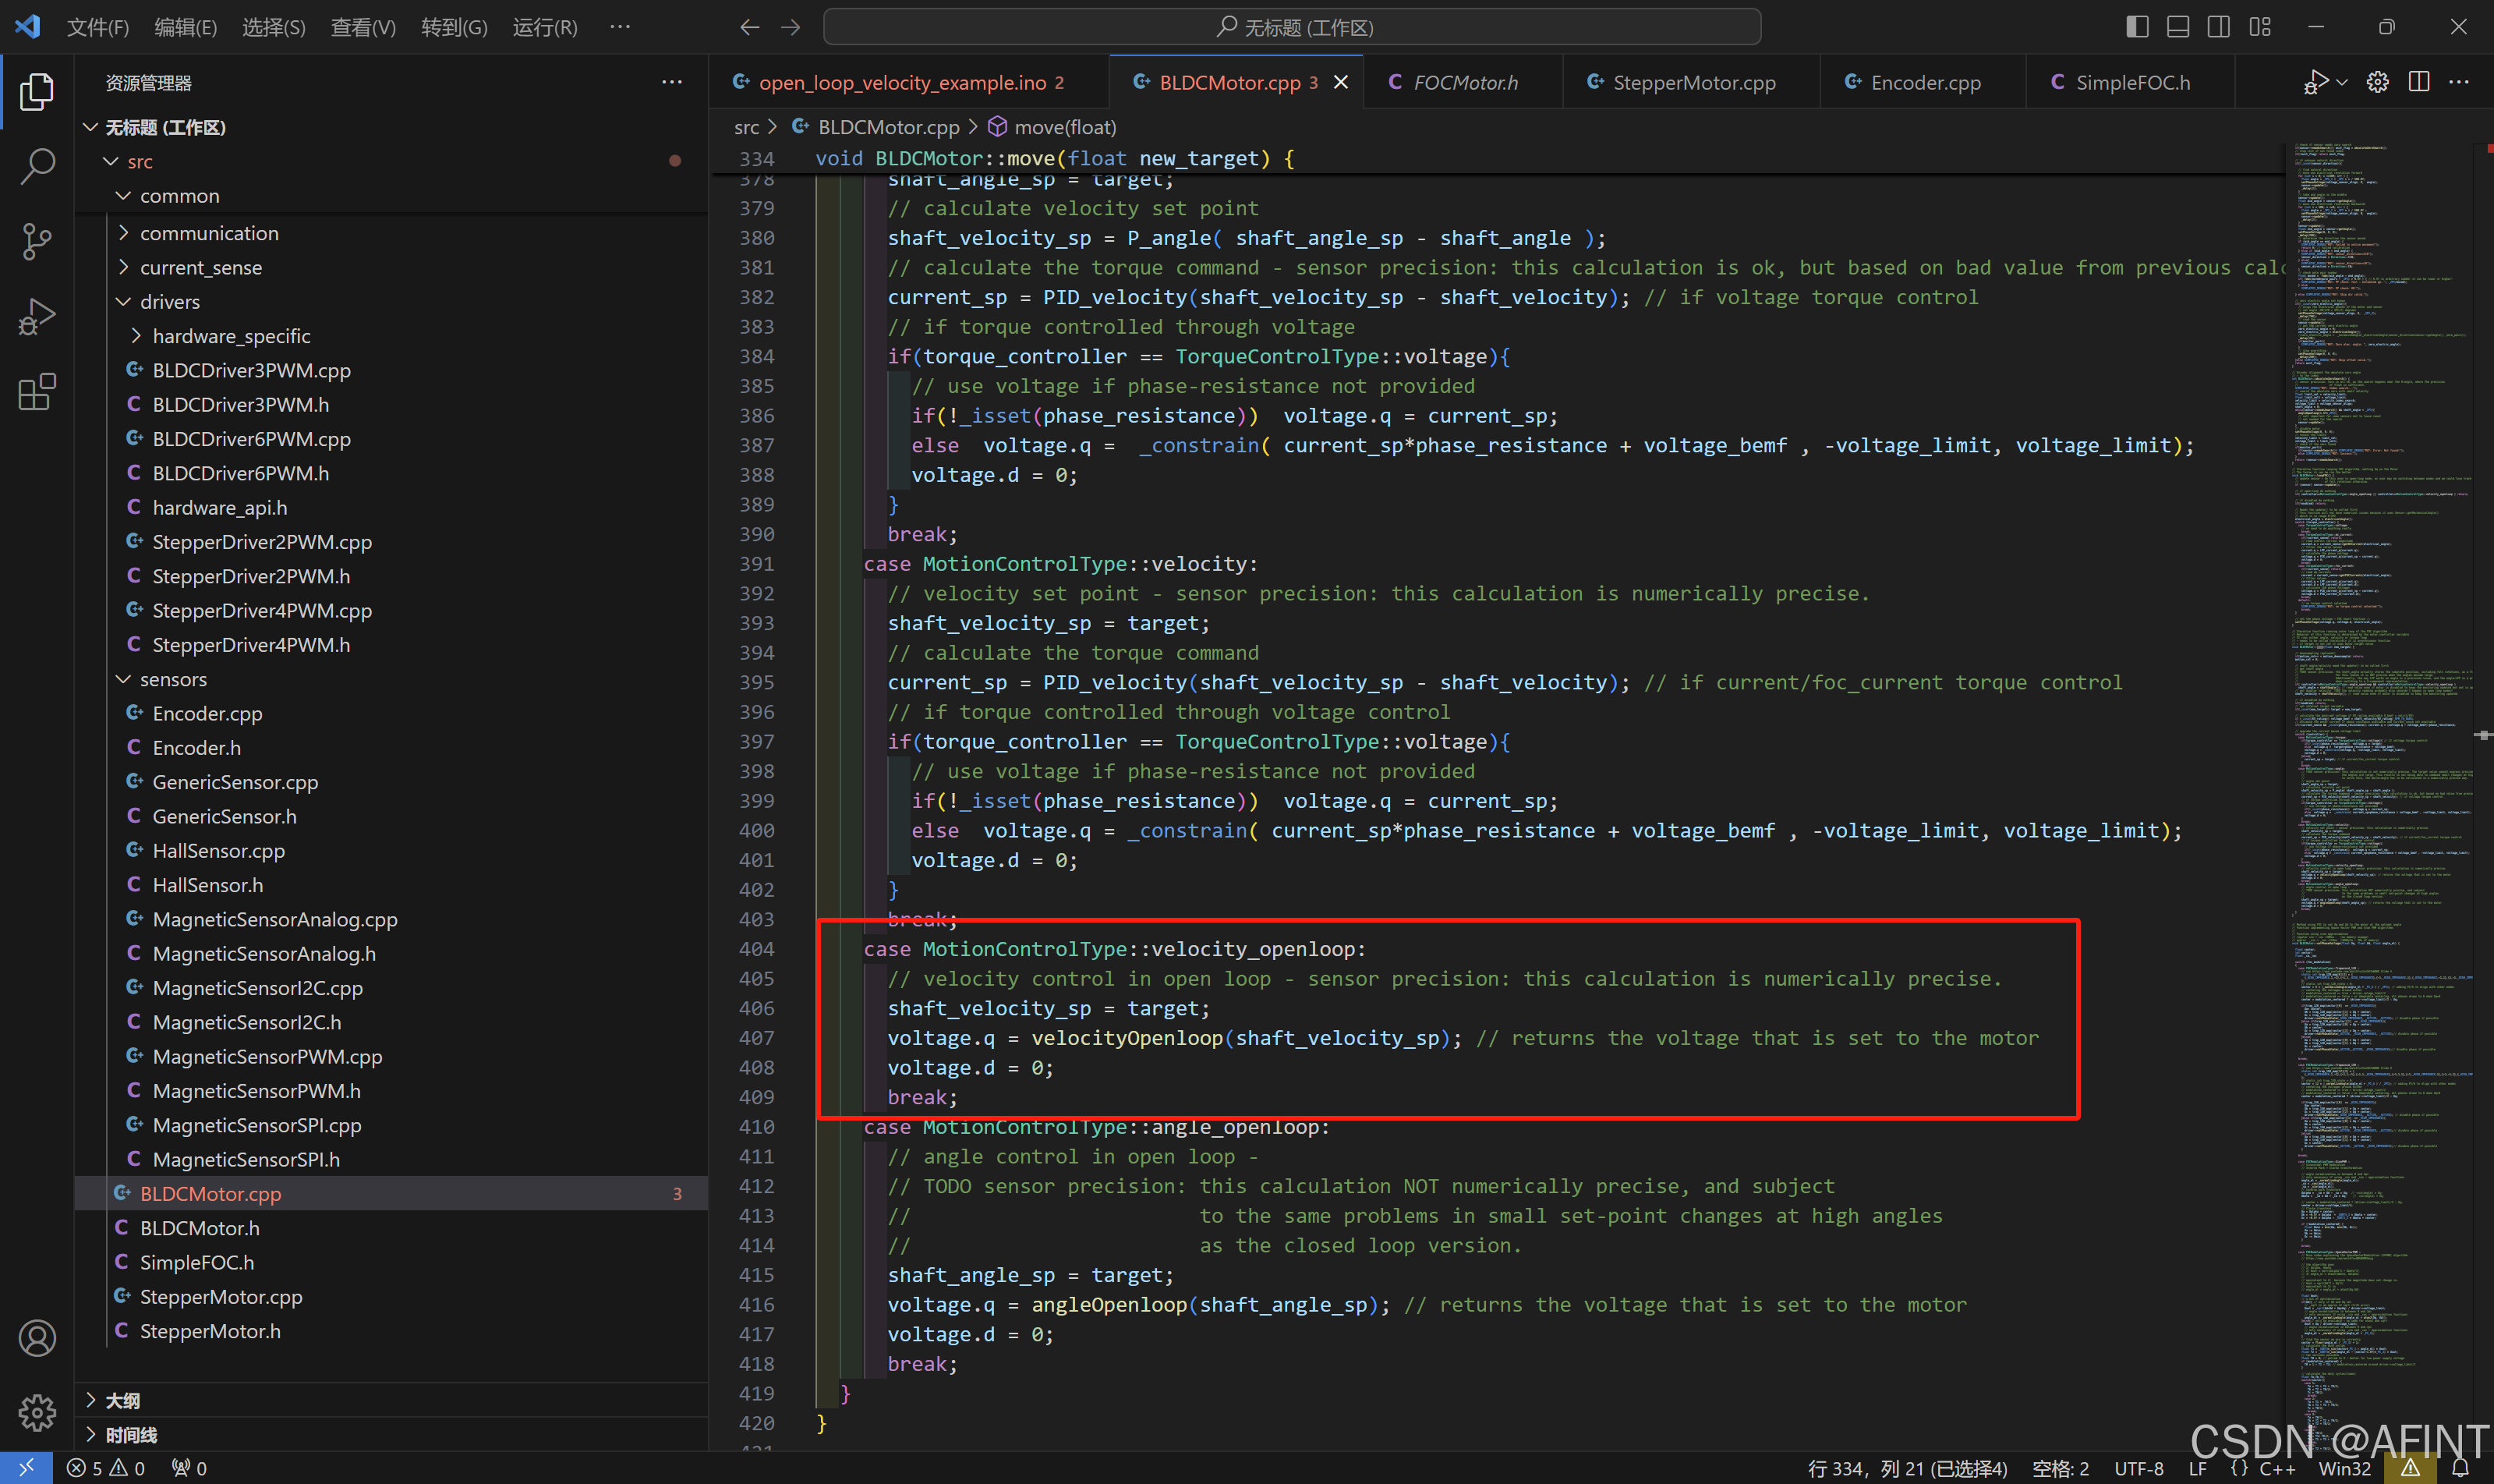Toggle the secondary side bar
Viewport: 2494px width, 1484px height.
click(2219, 27)
